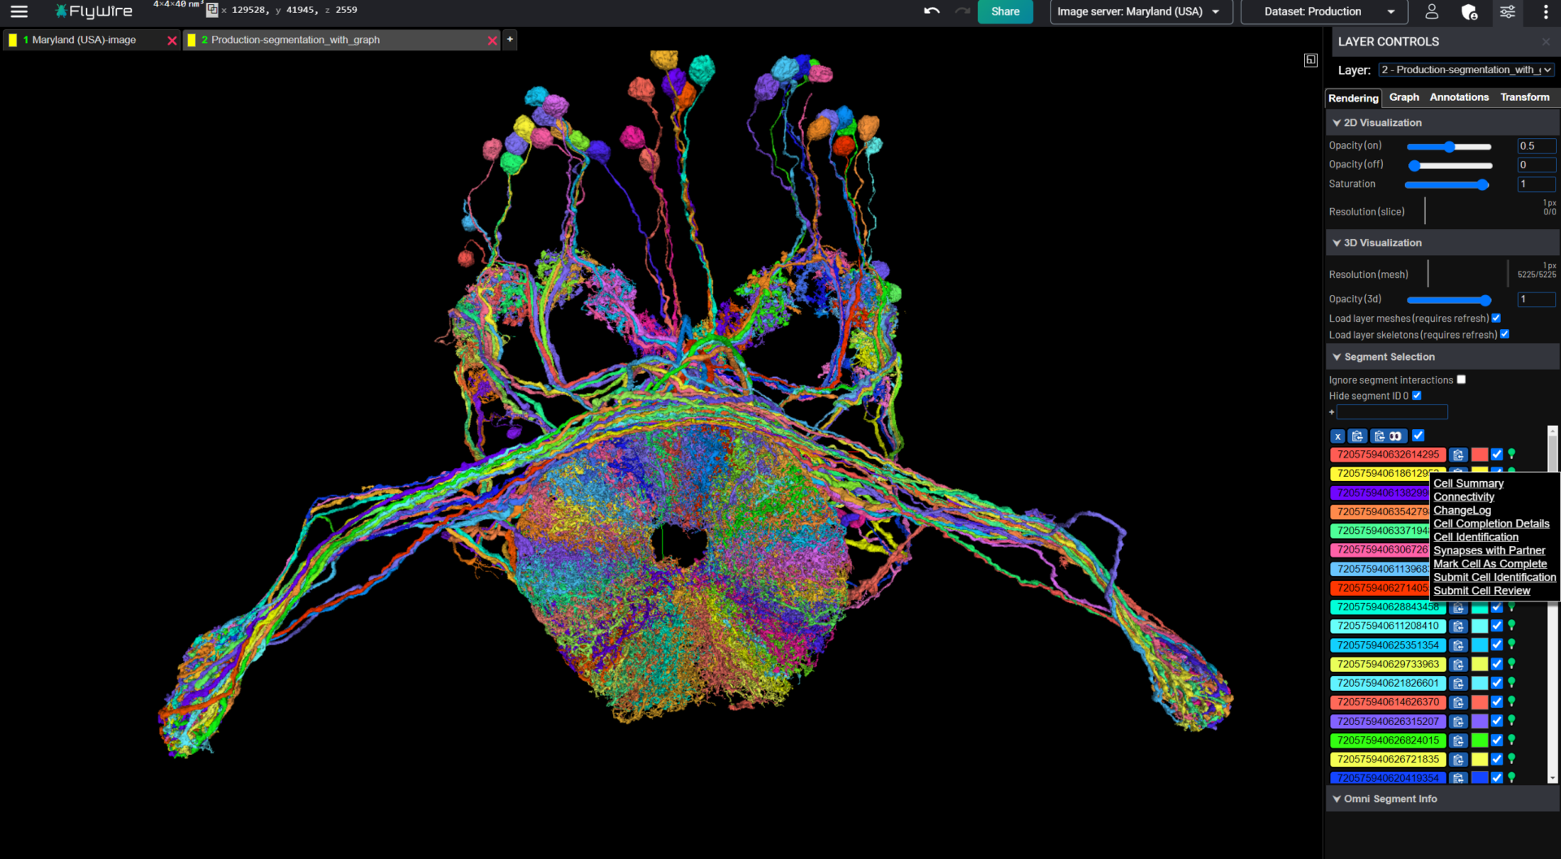Open Image server Maryland dropdown
The width and height of the screenshot is (1561, 859).
point(1140,11)
